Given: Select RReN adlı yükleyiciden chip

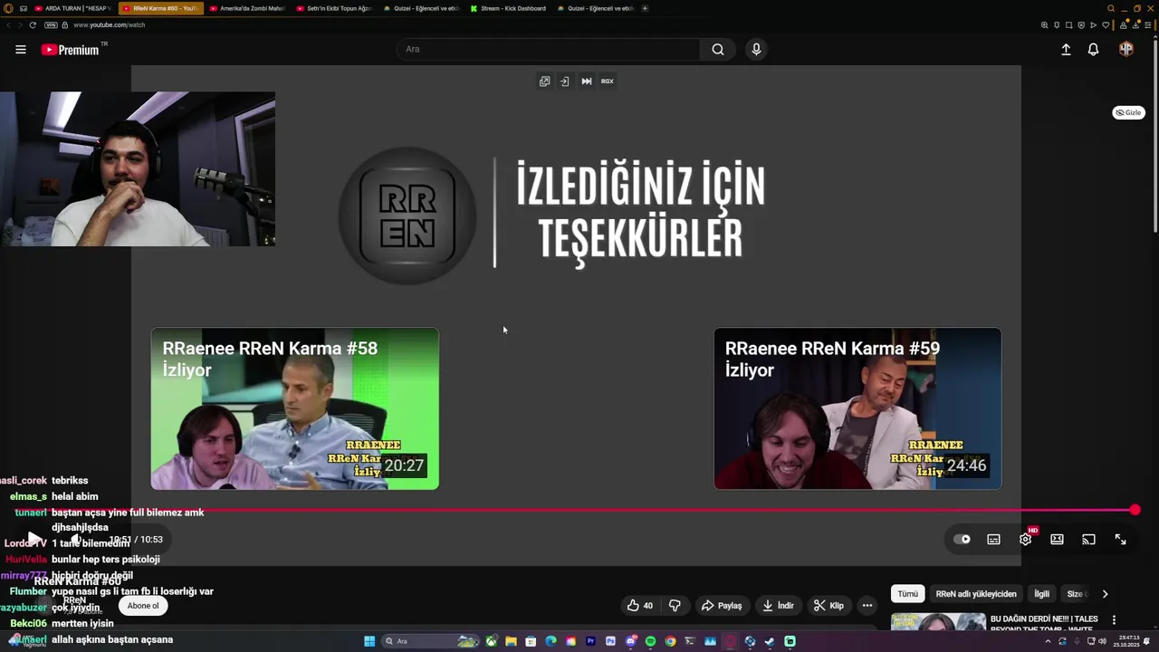Looking at the screenshot, I should click(976, 594).
